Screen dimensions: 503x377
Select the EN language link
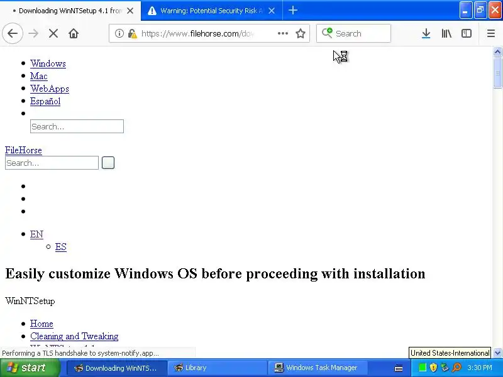[36, 234]
